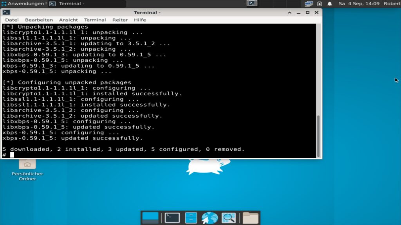Click the terminal window icon in title bar

tap(6, 12)
